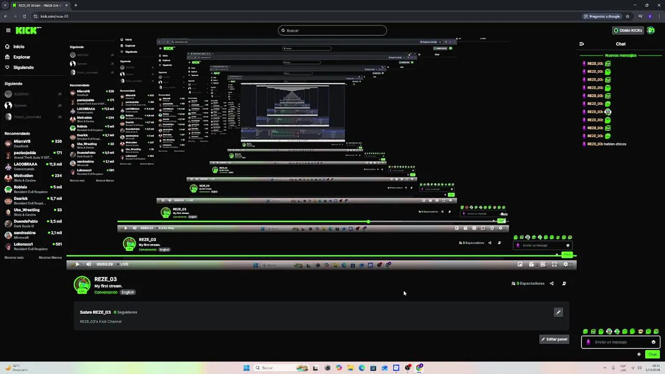Open Lokonazo1 channel in sidebar

(x=33, y=246)
